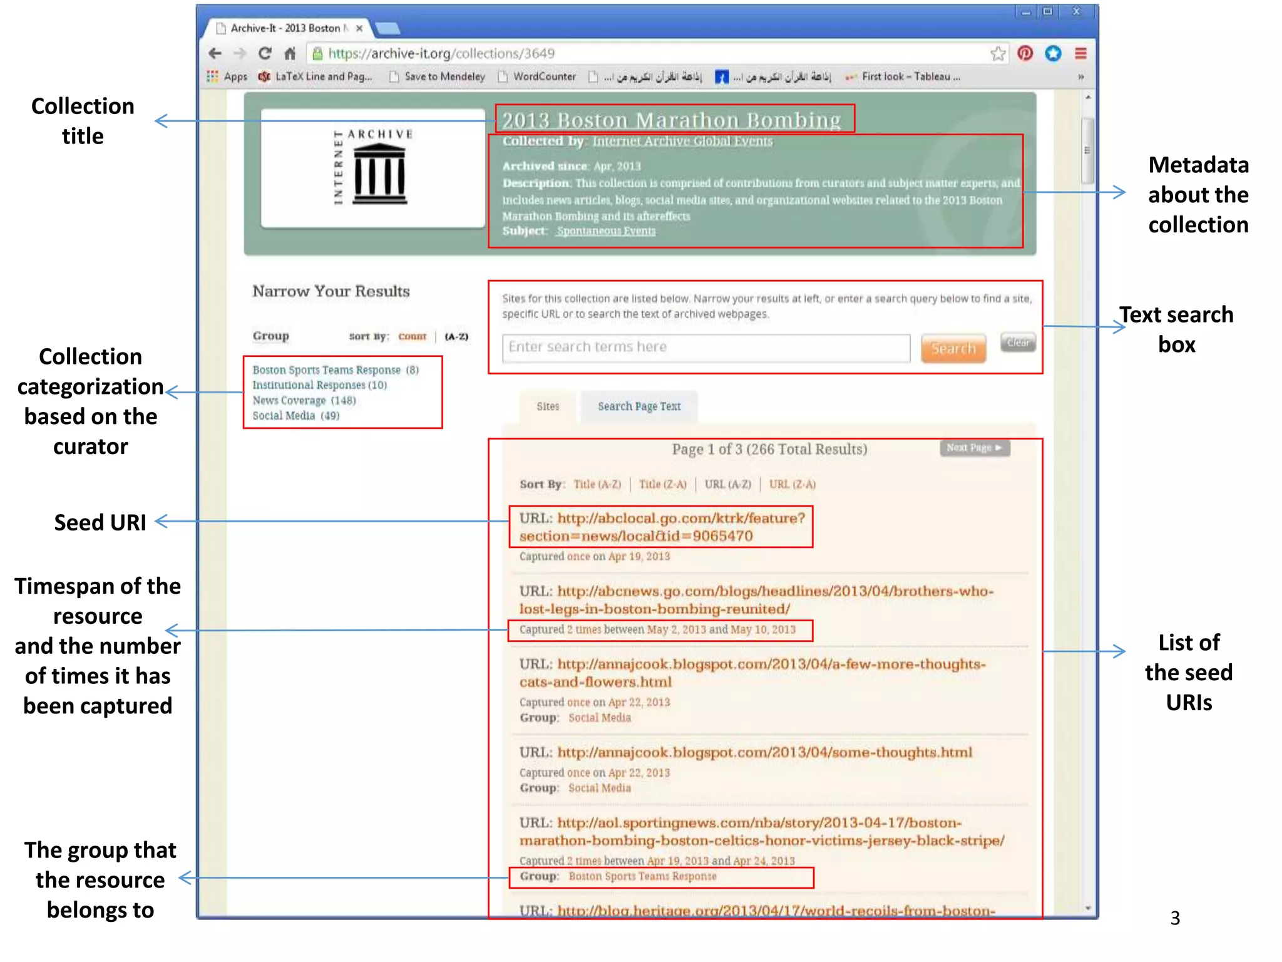Open annajcook some-thoughts.html URL

click(765, 752)
